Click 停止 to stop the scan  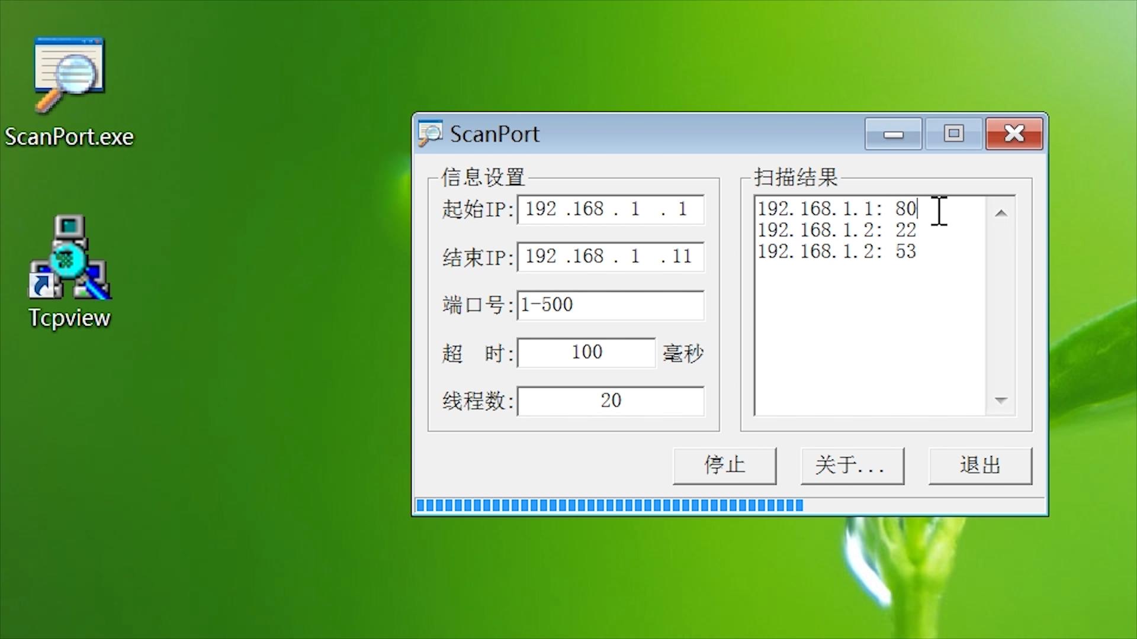[x=724, y=464]
